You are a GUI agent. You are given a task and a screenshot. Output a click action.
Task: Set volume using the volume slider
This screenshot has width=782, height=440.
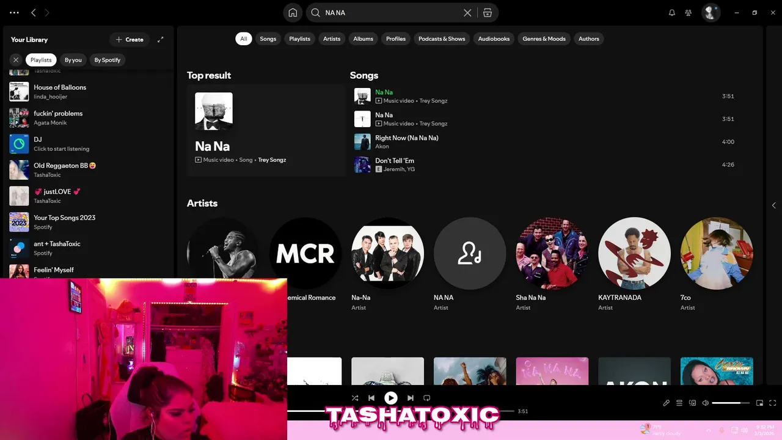(x=731, y=403)
